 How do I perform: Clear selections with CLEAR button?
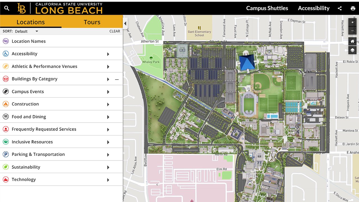tap(115, 31)
